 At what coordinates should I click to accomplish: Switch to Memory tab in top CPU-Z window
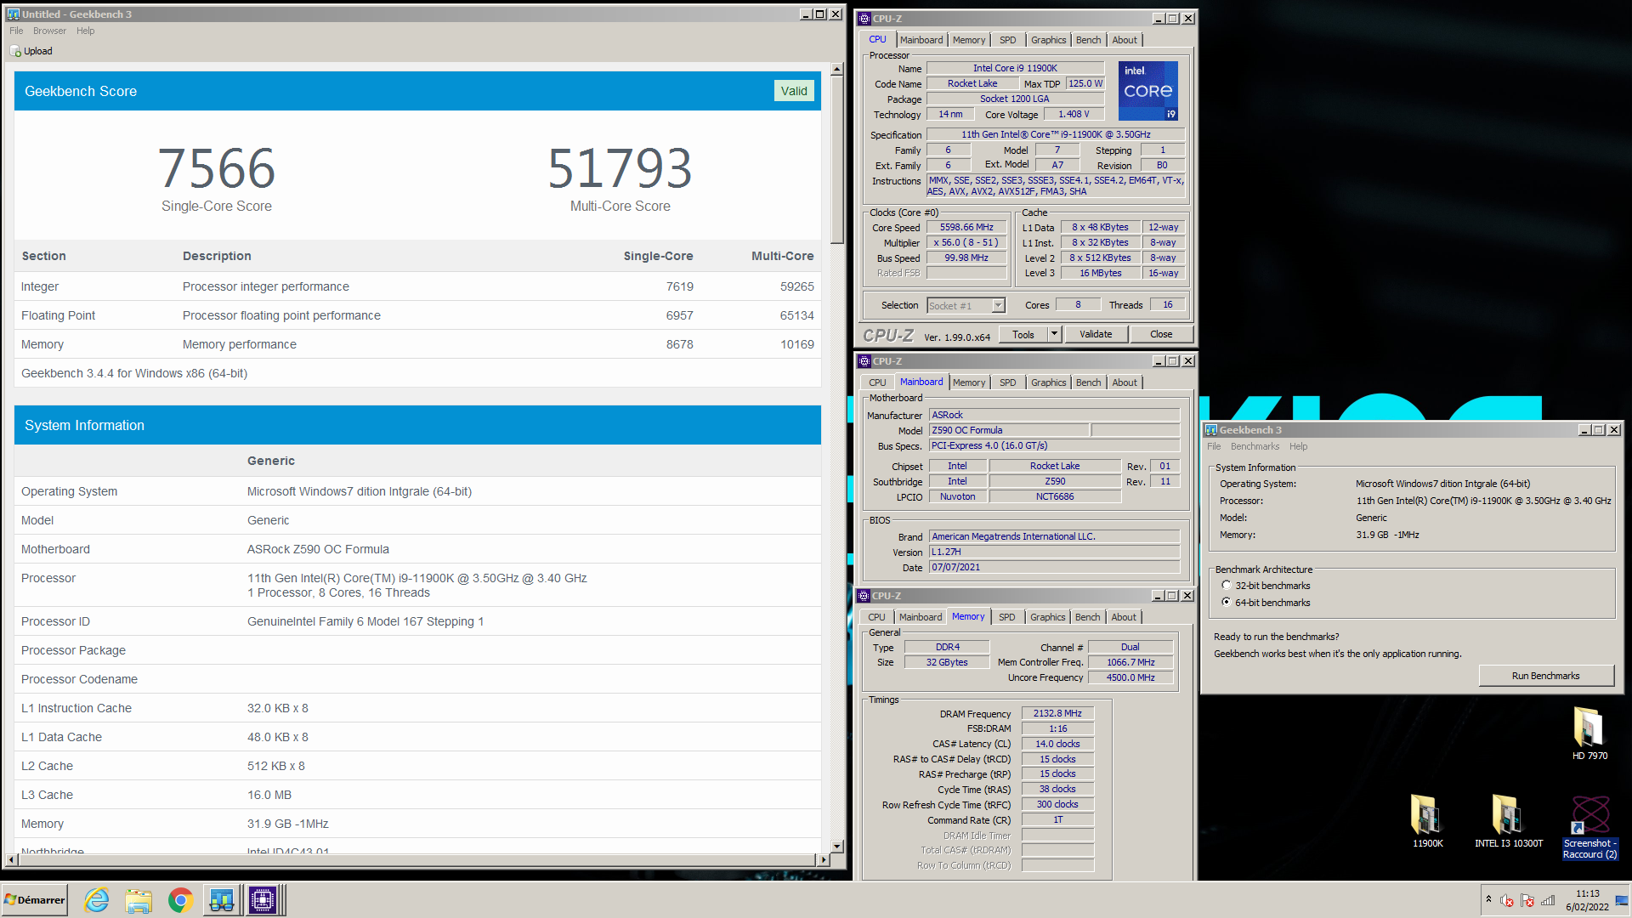969,40
